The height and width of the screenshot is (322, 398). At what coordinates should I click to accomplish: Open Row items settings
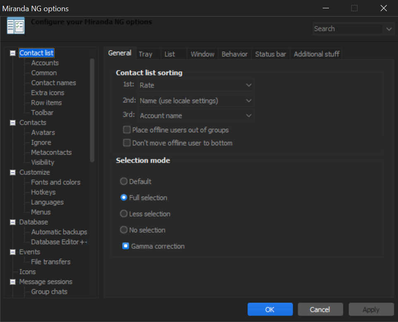click(46, 102)
